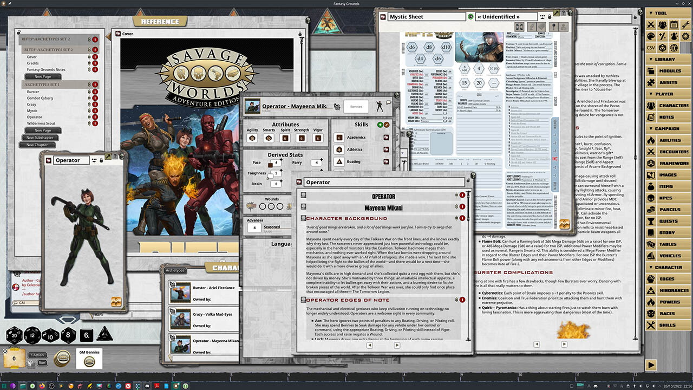This screenshot has width=693, height=390.
Task: Pick the d12 die icon
Action: point(32,336)
